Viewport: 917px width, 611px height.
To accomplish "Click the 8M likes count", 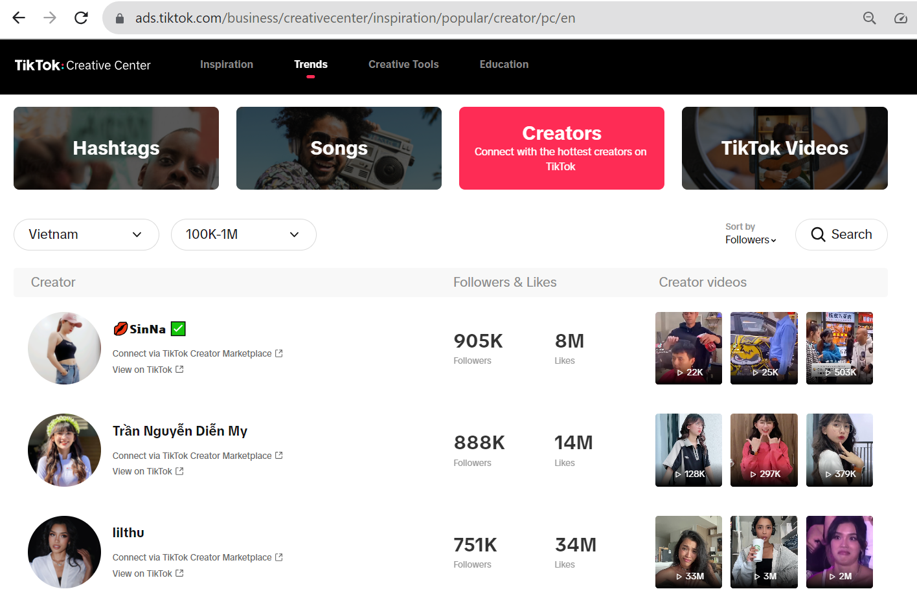I will click(570, 341).
